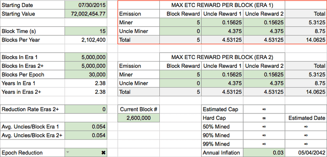This screenshot has width=327, height=157.
Task: Click the 'MAX ETC REWARD PER BLOCK (ERA 1)' header
Action: (x=222, y=5)
